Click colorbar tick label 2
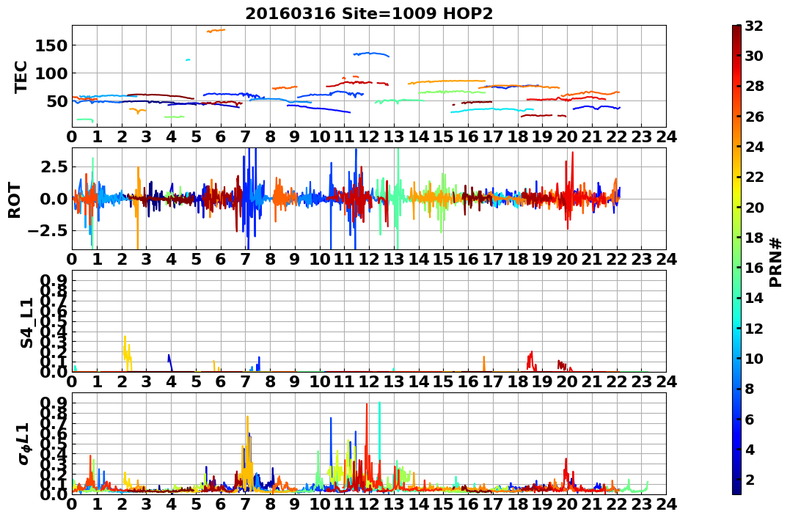Viewport: 790px width, 520px height. tap(750, 479)
